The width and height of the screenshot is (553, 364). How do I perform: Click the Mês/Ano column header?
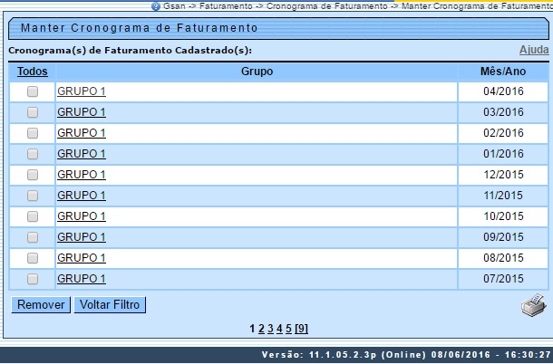(x=503, y=72)
